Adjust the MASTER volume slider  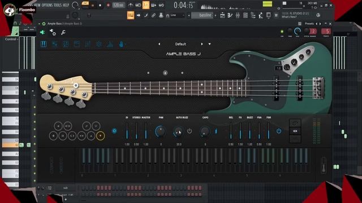click(x=146, y=131)
